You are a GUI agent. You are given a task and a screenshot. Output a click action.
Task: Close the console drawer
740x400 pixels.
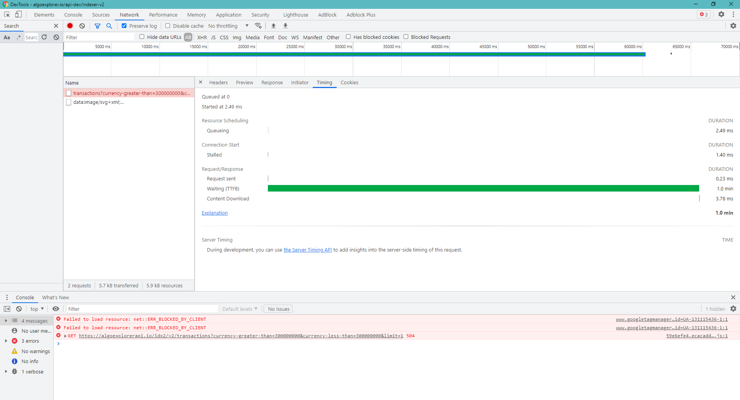[733, 297]
